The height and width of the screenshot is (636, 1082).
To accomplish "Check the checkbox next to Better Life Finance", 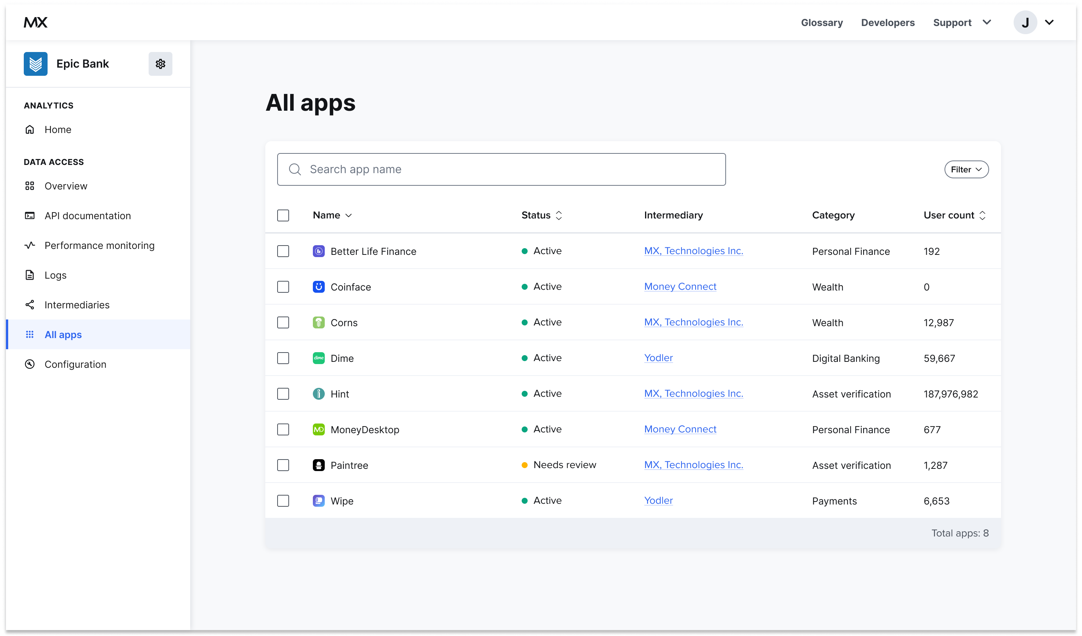I will 283,251.
